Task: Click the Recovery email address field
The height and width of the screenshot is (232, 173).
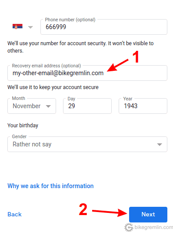Action: [x=87, y=73]
